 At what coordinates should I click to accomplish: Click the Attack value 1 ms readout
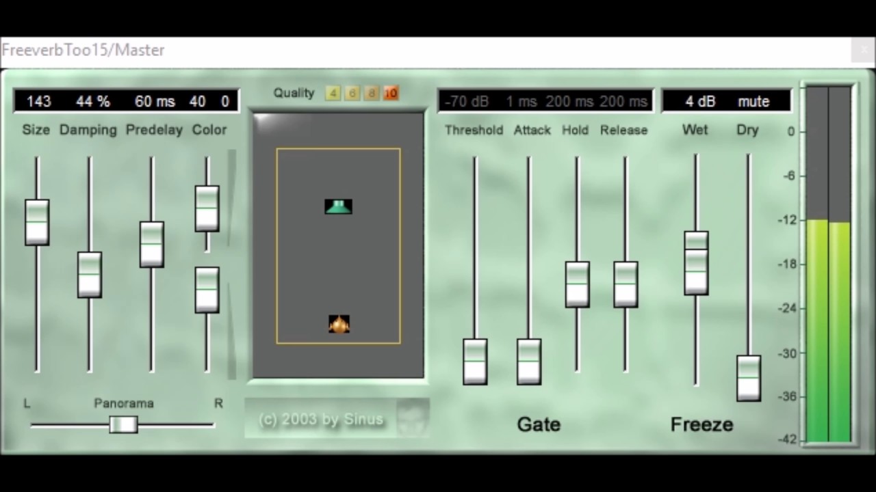pos(521,101)
